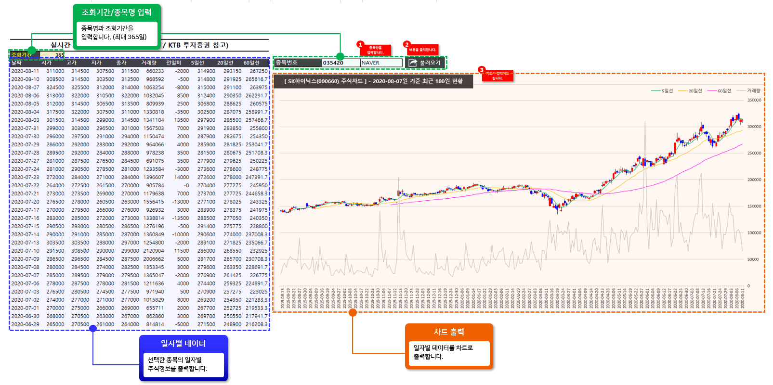Click the stock name cell showing NAVER
The height and width of the screenshot is (385, 773).
[x=381, y=63]
